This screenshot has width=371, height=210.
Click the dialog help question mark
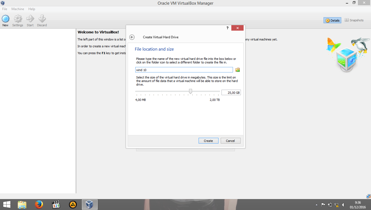click(x=227, y=28)
